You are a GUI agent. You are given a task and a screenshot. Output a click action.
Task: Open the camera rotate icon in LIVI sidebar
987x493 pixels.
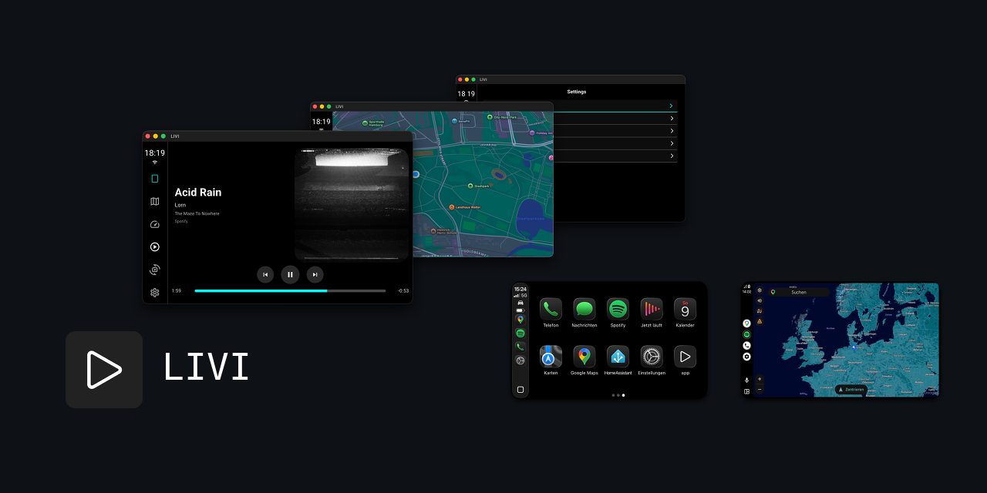pos(154,270)
